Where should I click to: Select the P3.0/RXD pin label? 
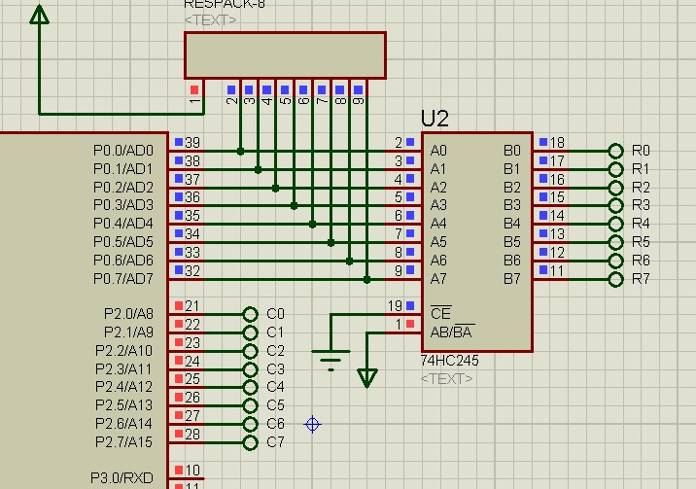click(122, 478)
